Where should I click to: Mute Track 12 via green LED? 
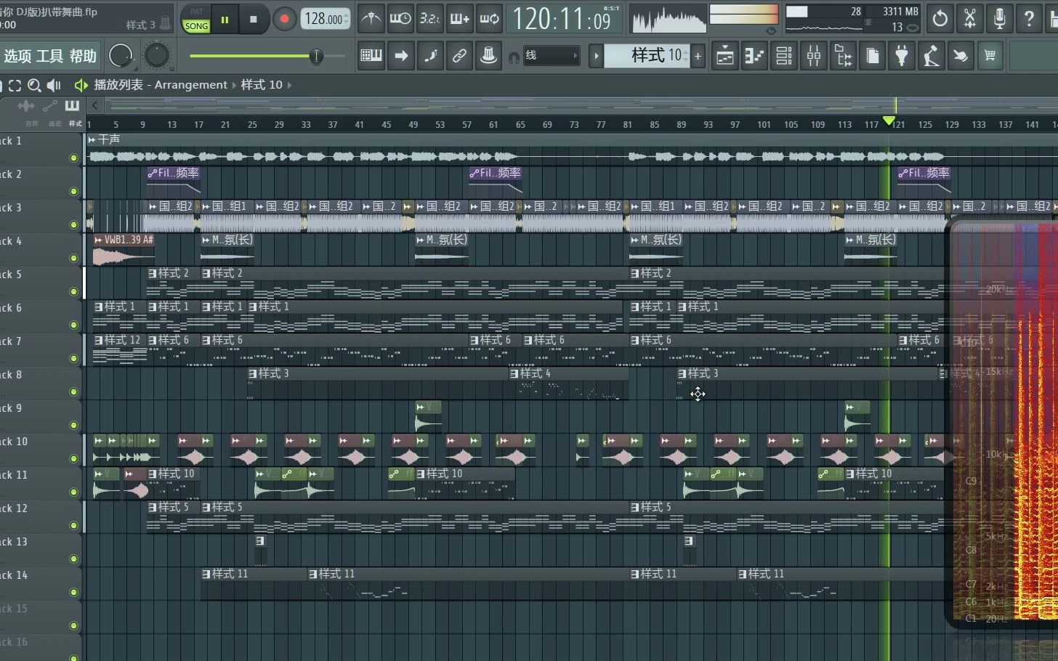click(73, 525)
